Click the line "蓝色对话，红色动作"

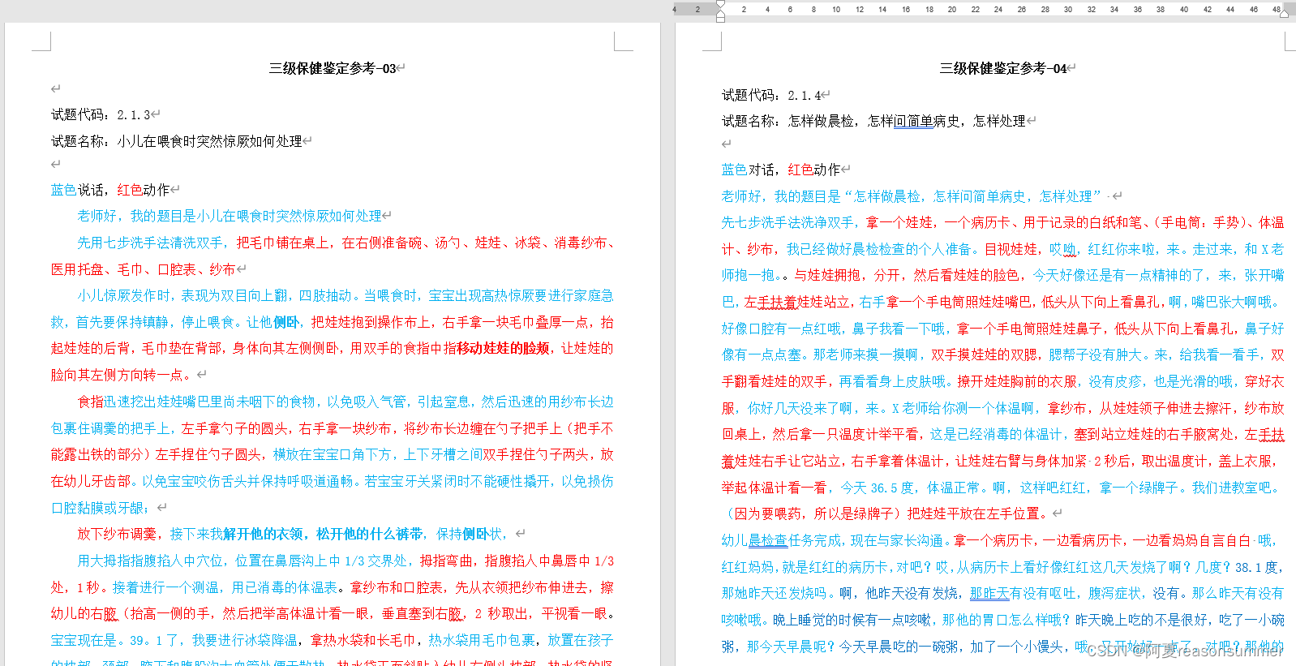pyautogui.click(x=781, y=170)
